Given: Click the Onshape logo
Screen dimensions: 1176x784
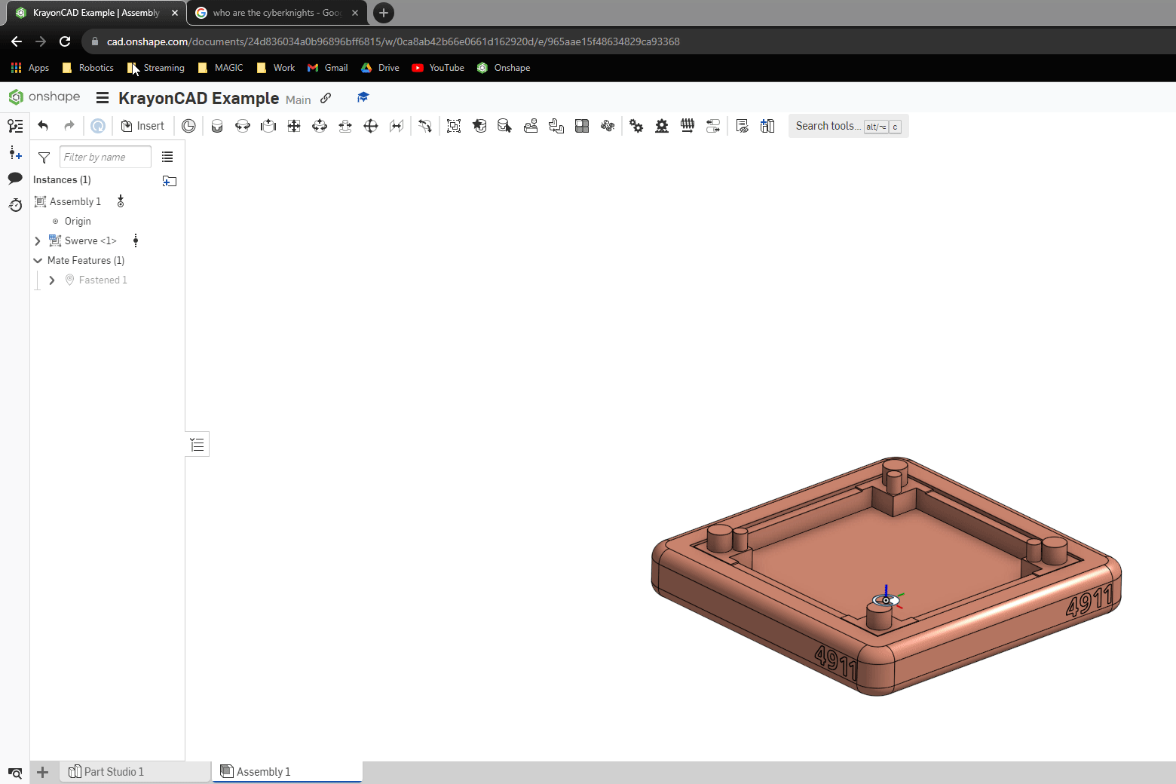Looking at the screenshot, I should pyautogui.click(x=44, y=97).
